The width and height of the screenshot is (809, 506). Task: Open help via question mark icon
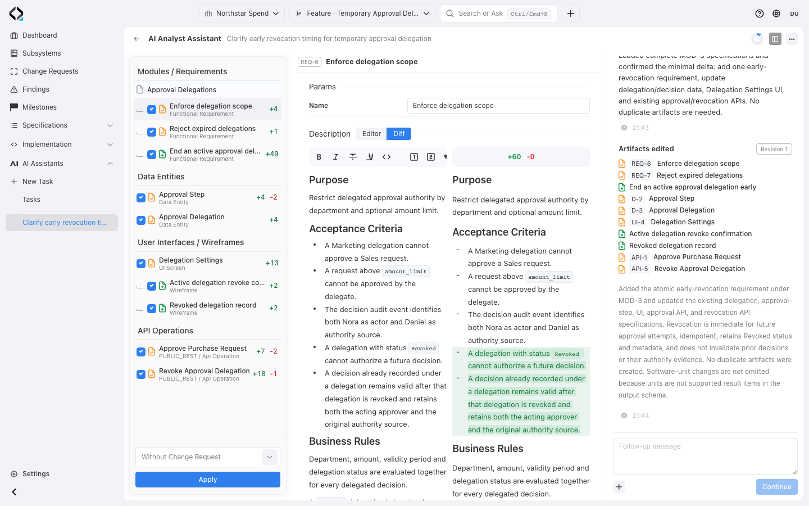[x=760, y=13]
